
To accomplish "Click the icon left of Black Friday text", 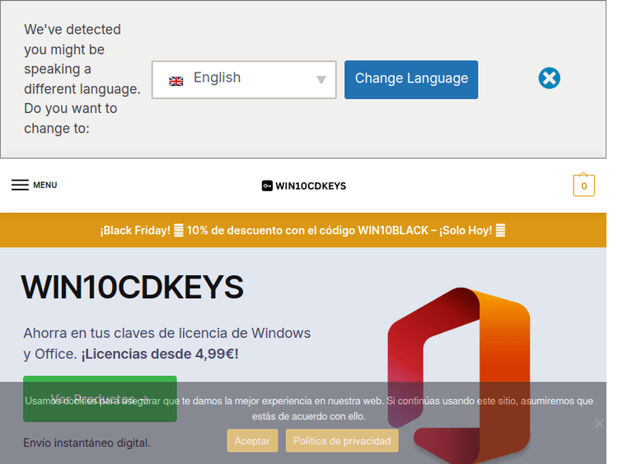I will (x=179, y=231).
